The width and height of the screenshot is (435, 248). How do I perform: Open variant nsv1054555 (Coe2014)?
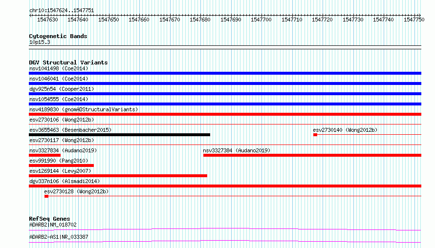pyautogui.click(x=59, y=99)
